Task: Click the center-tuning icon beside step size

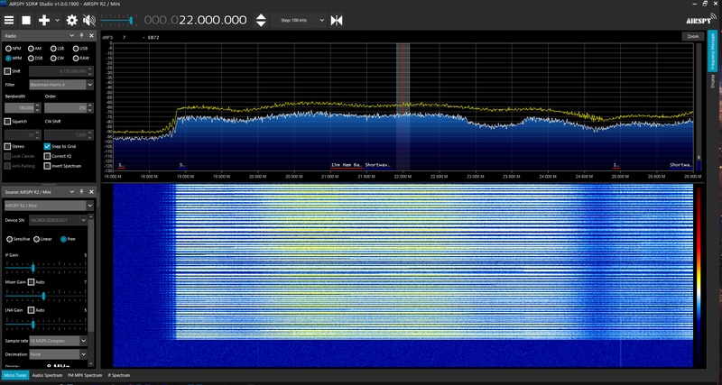Action: point(337,19)
